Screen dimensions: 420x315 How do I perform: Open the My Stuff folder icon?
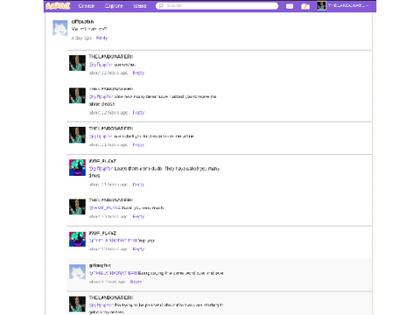coord(305,6)
